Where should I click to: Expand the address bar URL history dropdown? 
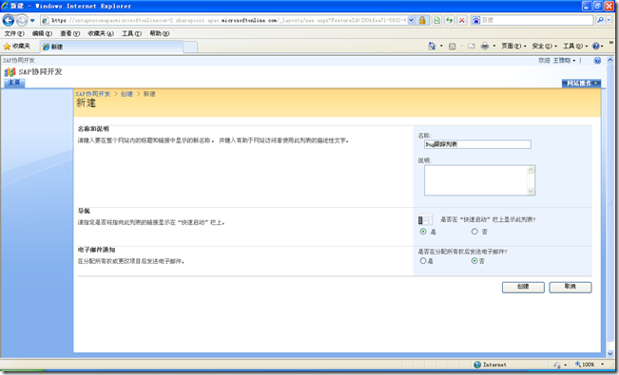[x=411, y=20]
